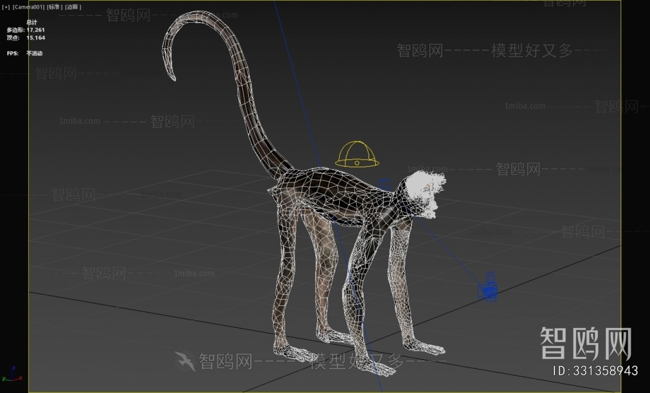Open the [+] viewport general menu
Screen dimensions: 650x393
coord(5,7)
